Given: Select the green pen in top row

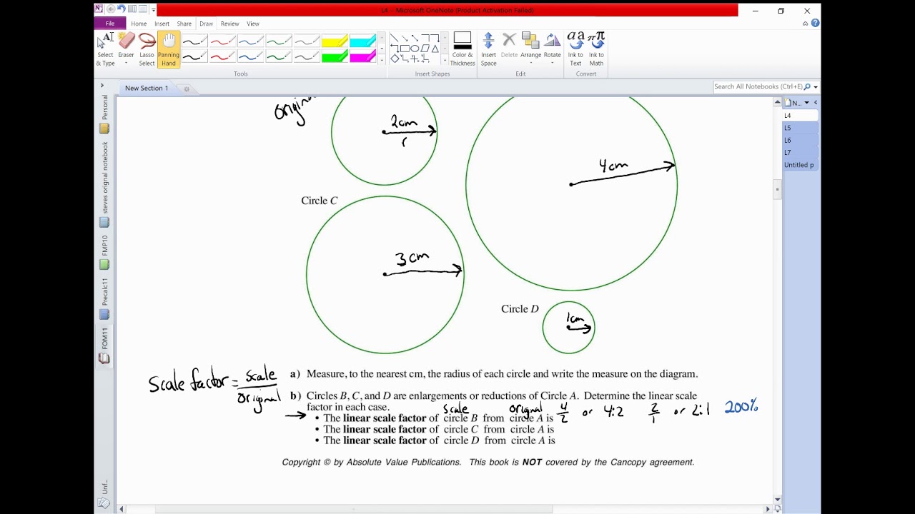Looking at the screenshot, I should coord(278,41).
